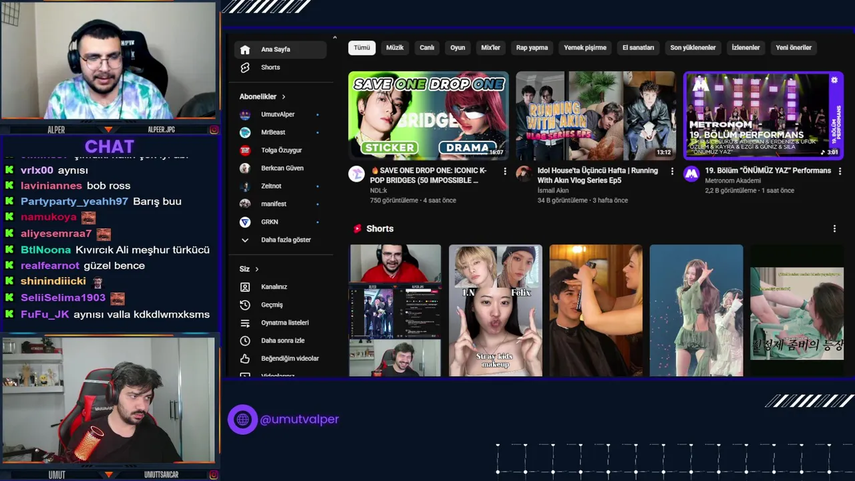Open manifest channel avatar

click(x=245, y=204)
